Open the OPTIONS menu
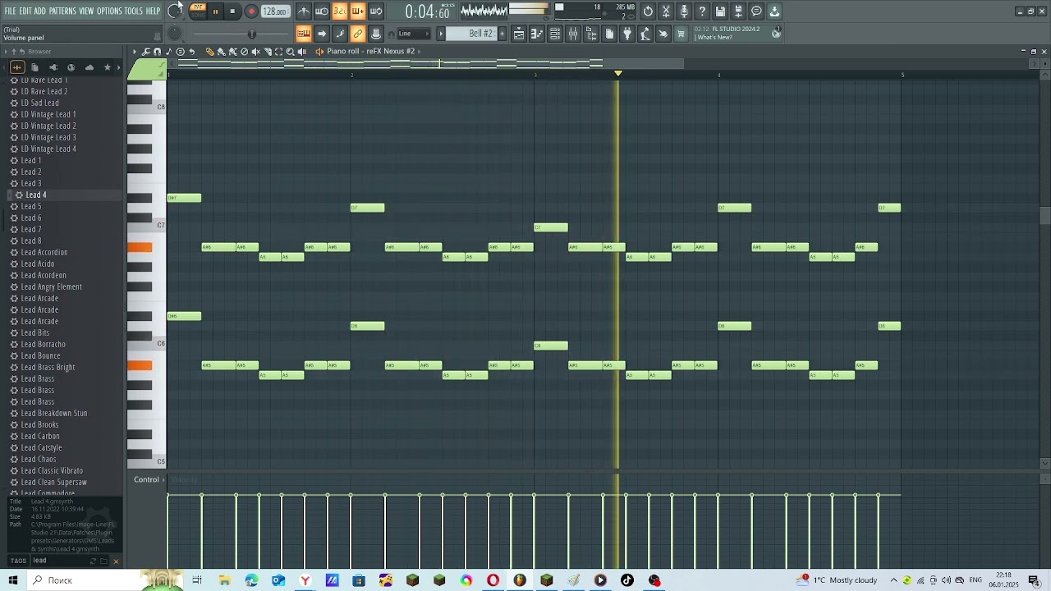This screenshot has height=591, width=1051. pyautogui.click(x=109, y=11)
